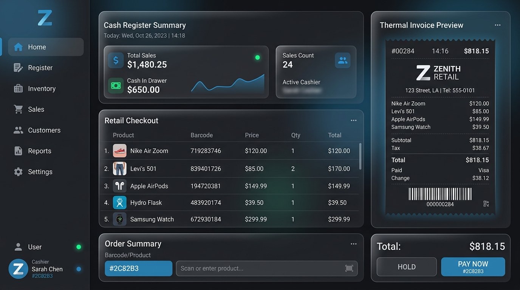Click barcode 719283746
Image resolution: width=520 pixels, height=290 pixels.
(x=206, y=151)
